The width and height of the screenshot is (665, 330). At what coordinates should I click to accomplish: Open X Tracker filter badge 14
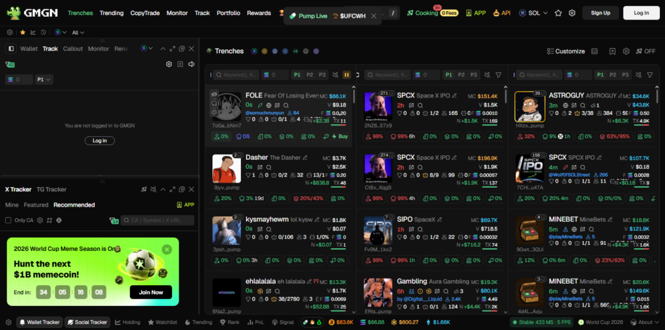pos(114,221)
